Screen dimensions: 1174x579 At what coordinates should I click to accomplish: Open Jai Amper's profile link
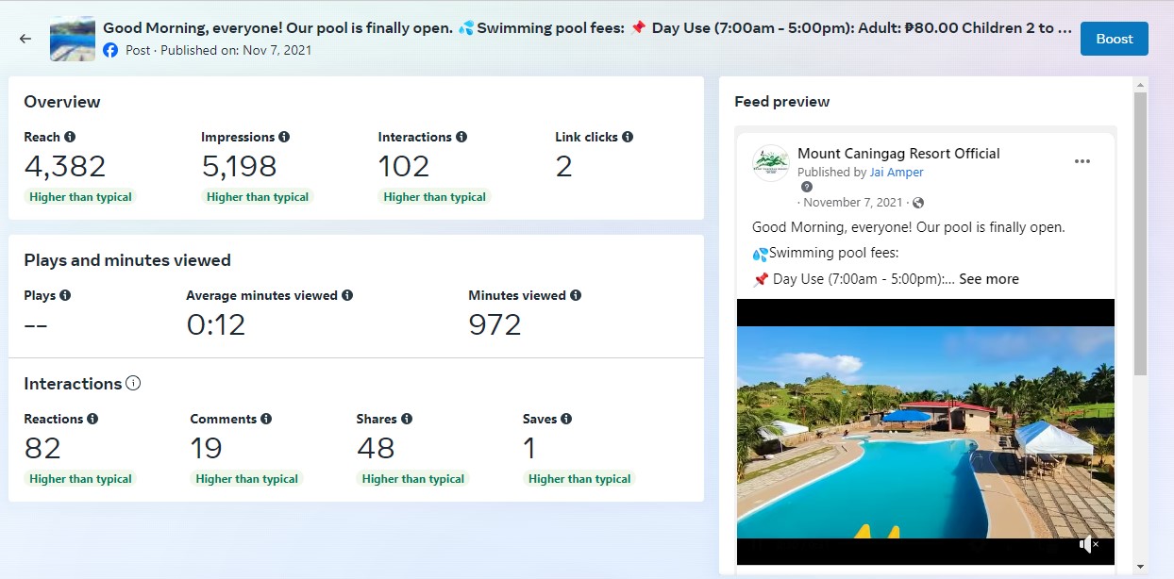897,173
